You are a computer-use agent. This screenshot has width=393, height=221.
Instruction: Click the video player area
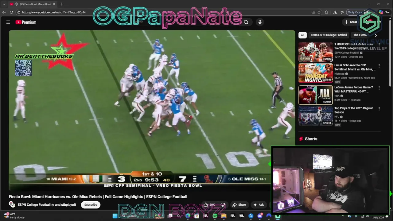(x=152, y=110)
